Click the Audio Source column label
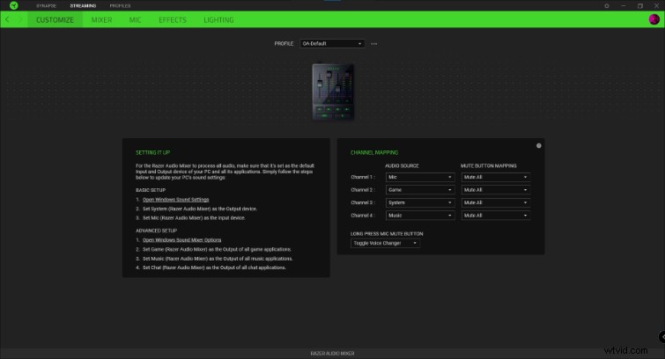Screen dimensions: 665x359 coord(402,165)
